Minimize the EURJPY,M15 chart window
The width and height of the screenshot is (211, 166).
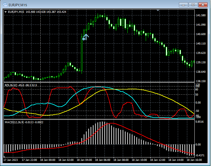click(183, 5)
